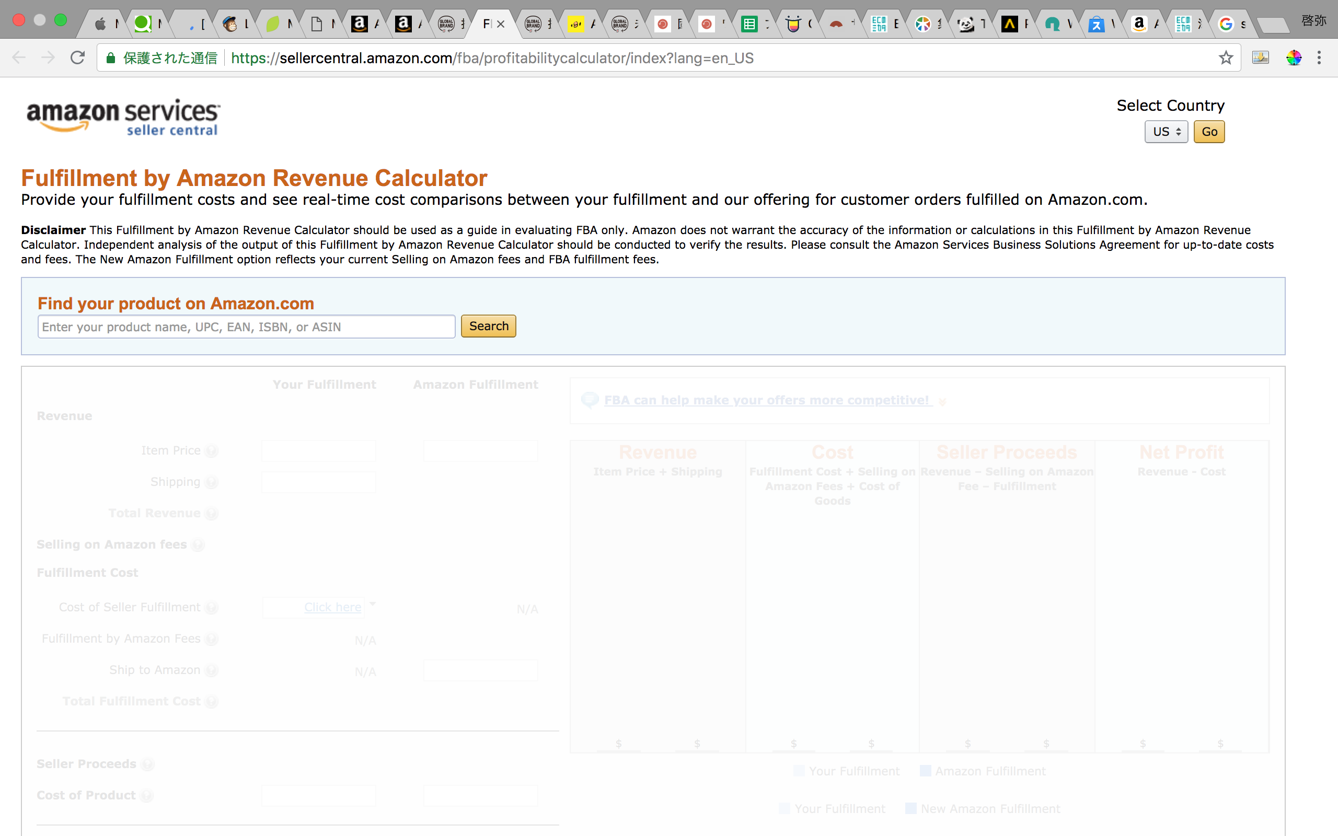
Task: Switch to the yellow bee icon tab
Action: pyautogui.click(x=576, y=24)
